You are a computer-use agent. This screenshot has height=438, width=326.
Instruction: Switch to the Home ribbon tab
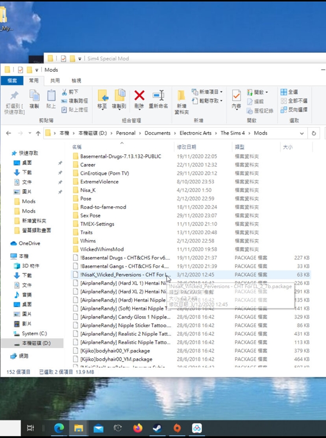[x=34, y=81]
